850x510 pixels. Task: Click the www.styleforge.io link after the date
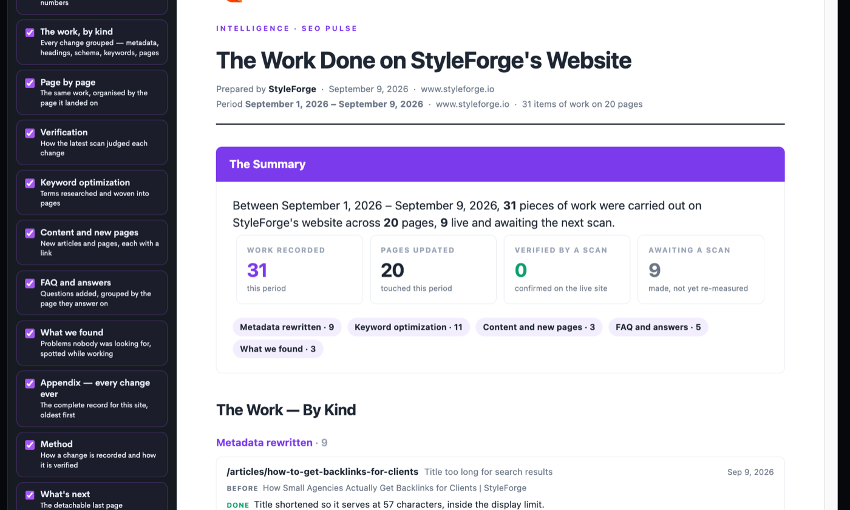[457, 89]
